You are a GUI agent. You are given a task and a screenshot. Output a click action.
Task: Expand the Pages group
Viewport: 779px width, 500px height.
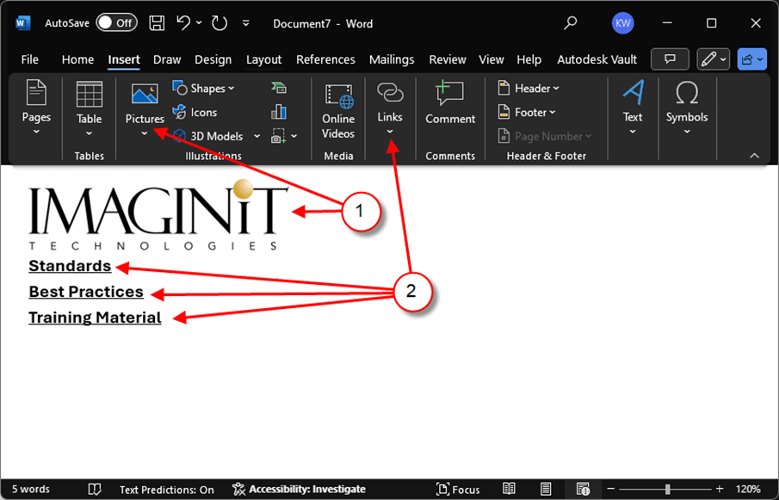pos(36,107)
